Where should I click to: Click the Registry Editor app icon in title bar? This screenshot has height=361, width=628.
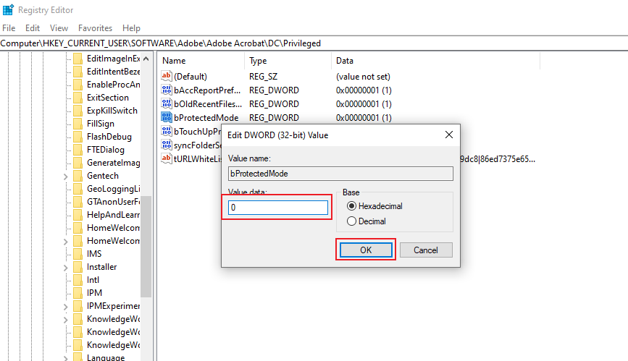click(8, 9)
